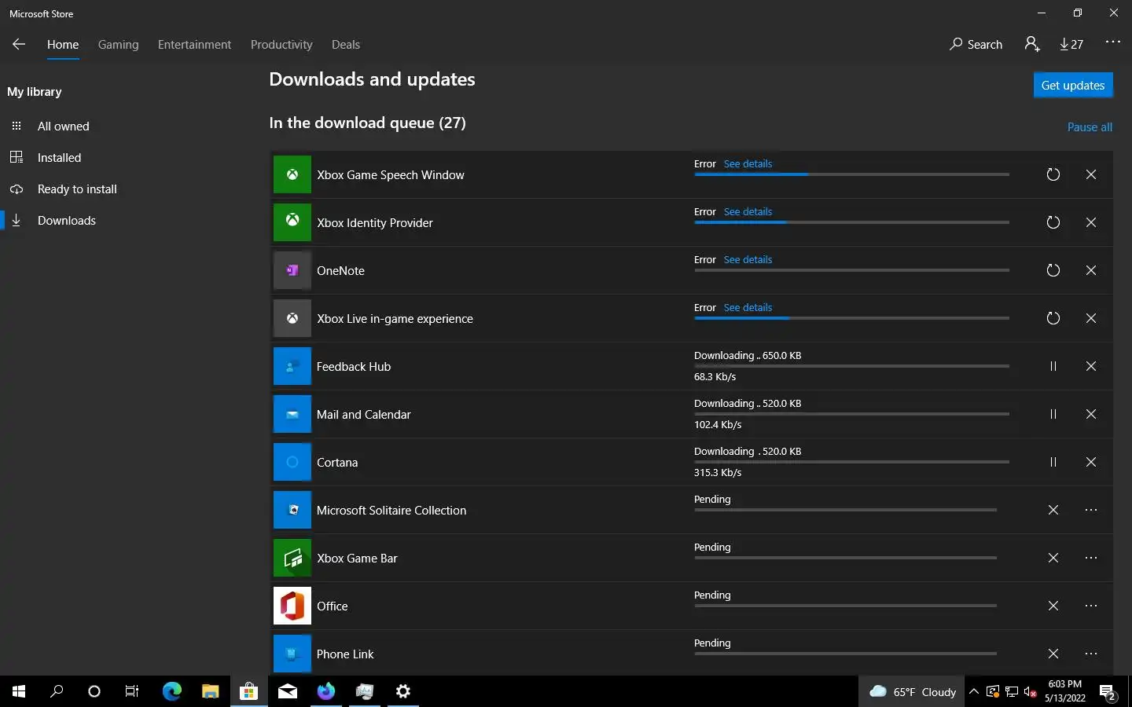Open the account sign-in icon
This screenshot has width=1132, height=707.
(x=1032, y=44)
